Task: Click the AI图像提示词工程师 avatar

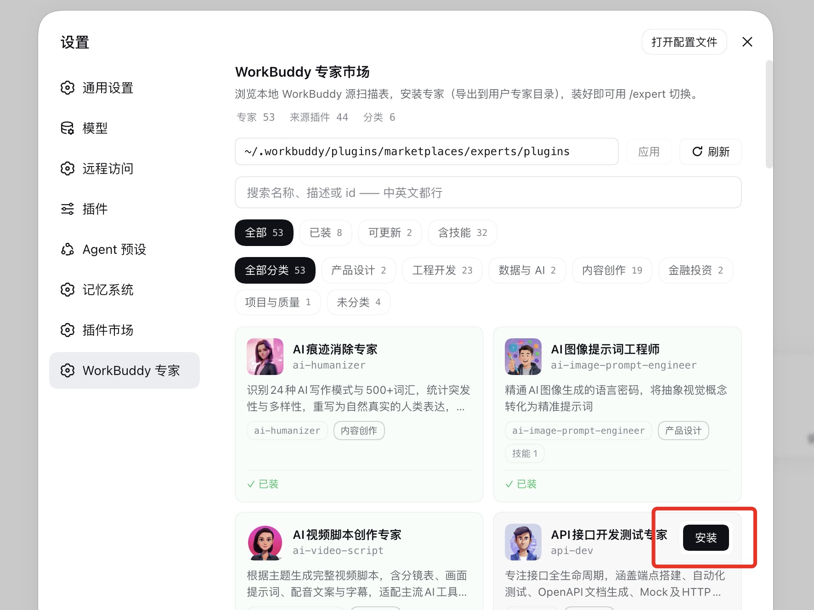Action: click(x=523, y=357)
